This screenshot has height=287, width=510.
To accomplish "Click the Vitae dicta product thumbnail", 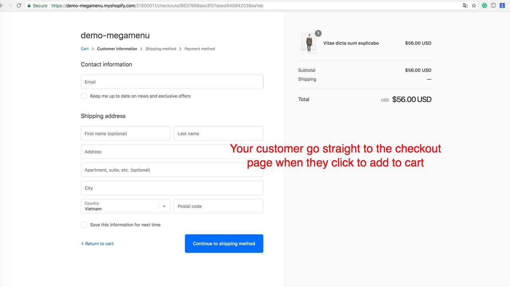I will pos(308,43).
